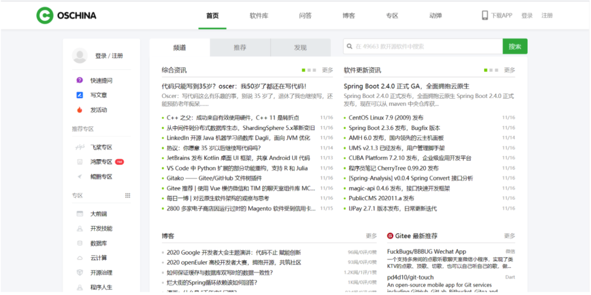Click 更多 next to 综合资讯
591x295 pixels.
[x=328, y=70]
